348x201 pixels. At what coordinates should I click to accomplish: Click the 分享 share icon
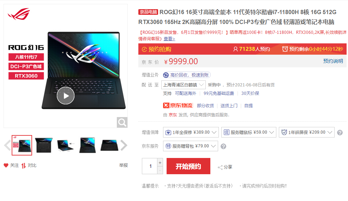(220, 167)
